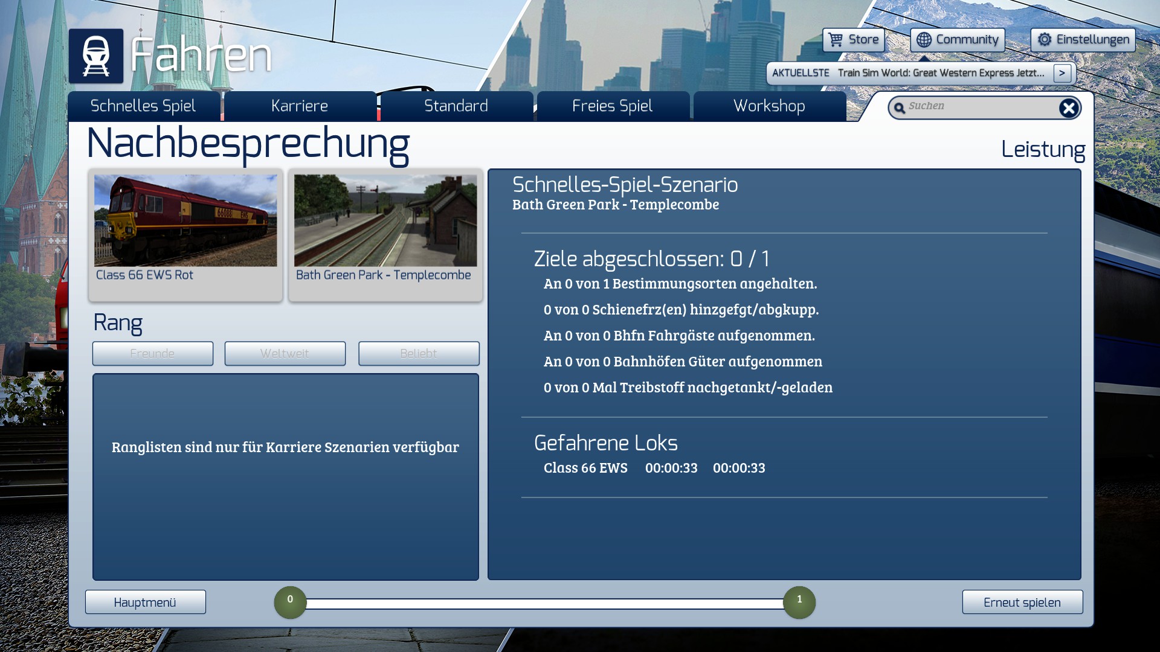
Task: Select the Standard tab
Action: click(x=456, y=106)
